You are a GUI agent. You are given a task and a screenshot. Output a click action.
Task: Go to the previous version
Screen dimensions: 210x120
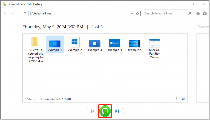pos(93,111)
